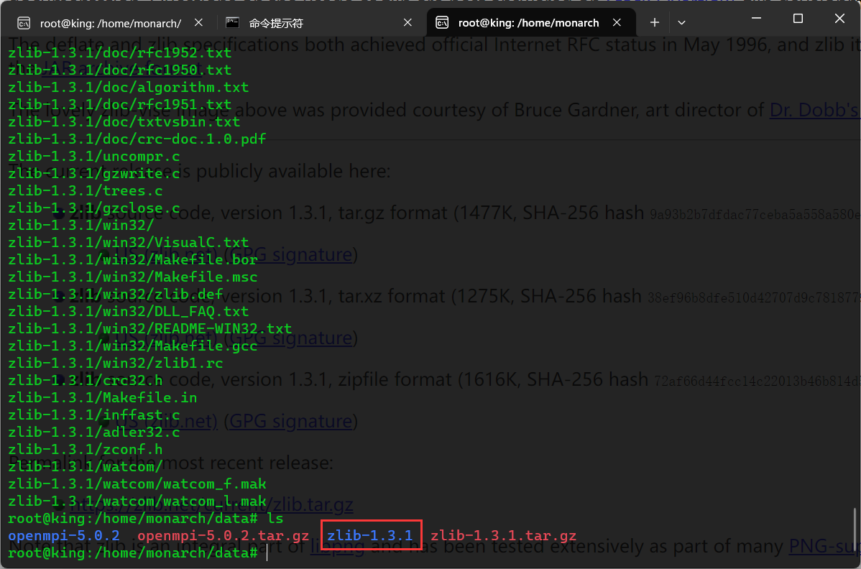Screen dimensions: 861x569
Task: Click the line zlib-1.3.1/win32/Makefile.msc
Action: point(133,277)
